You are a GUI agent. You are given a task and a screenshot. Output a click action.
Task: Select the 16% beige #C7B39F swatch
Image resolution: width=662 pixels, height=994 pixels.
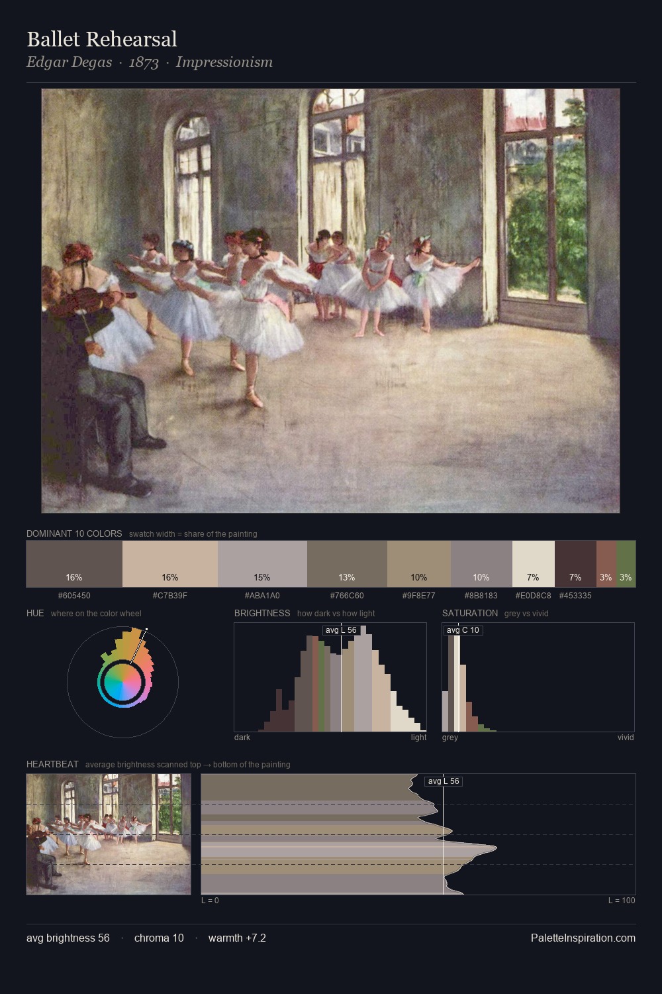coord(170,564)
